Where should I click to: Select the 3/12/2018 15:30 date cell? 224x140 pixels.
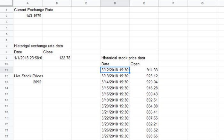[115, 70]
